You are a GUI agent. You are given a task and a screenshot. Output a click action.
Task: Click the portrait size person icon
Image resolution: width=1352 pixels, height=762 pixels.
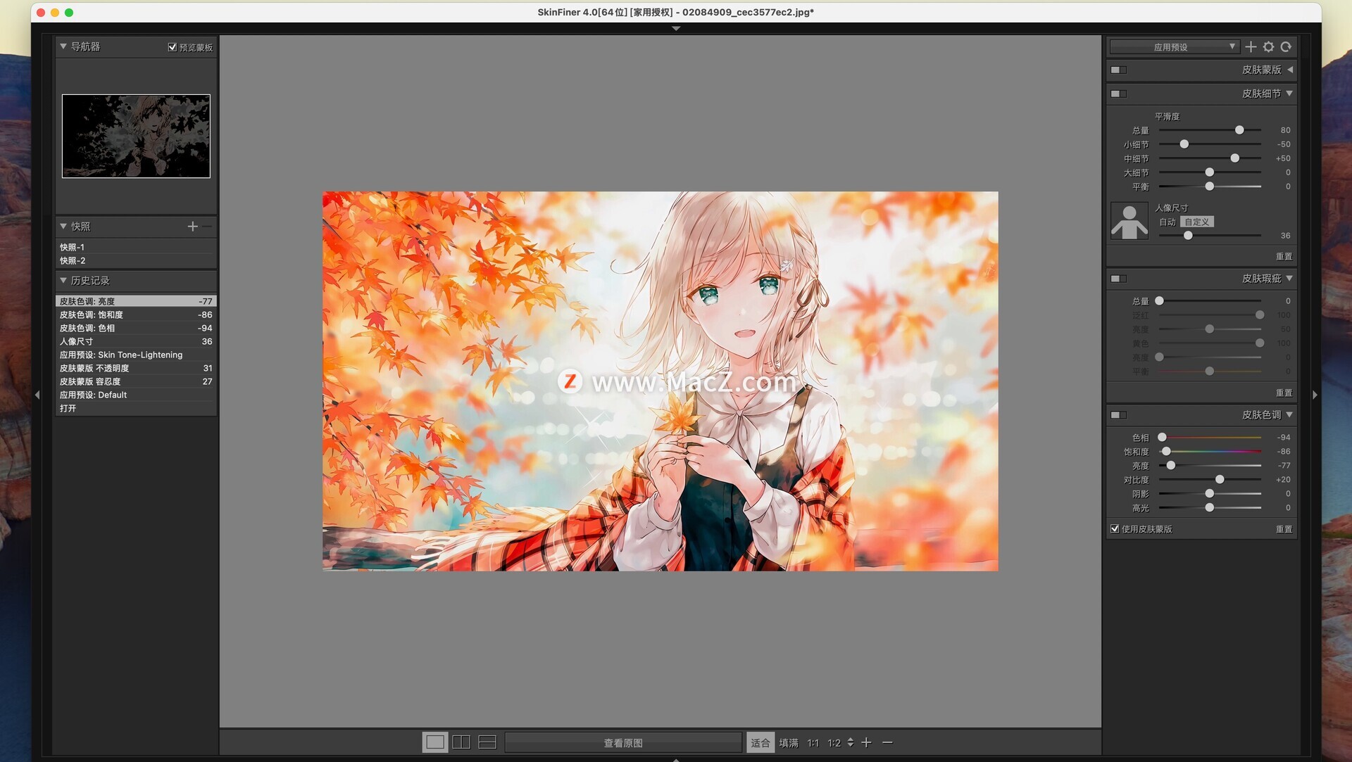point(1129,222)
